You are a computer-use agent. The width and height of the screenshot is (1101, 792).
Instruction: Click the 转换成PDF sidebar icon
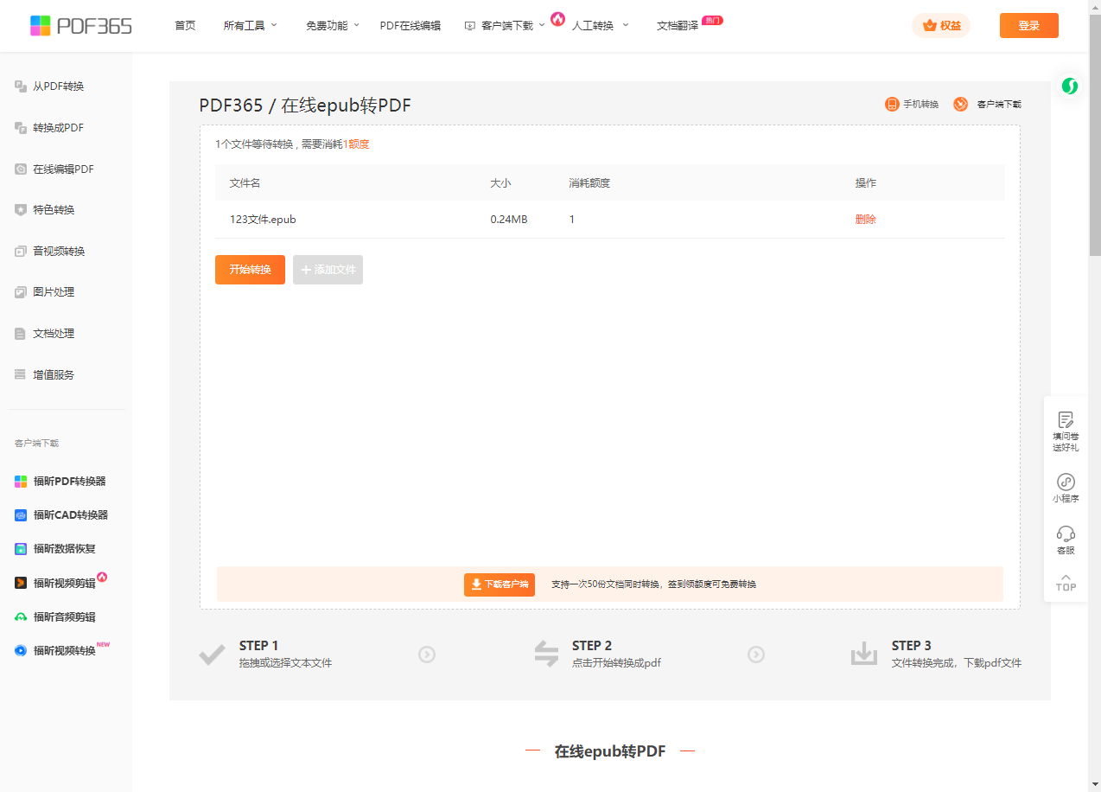[x=21, y=128]
